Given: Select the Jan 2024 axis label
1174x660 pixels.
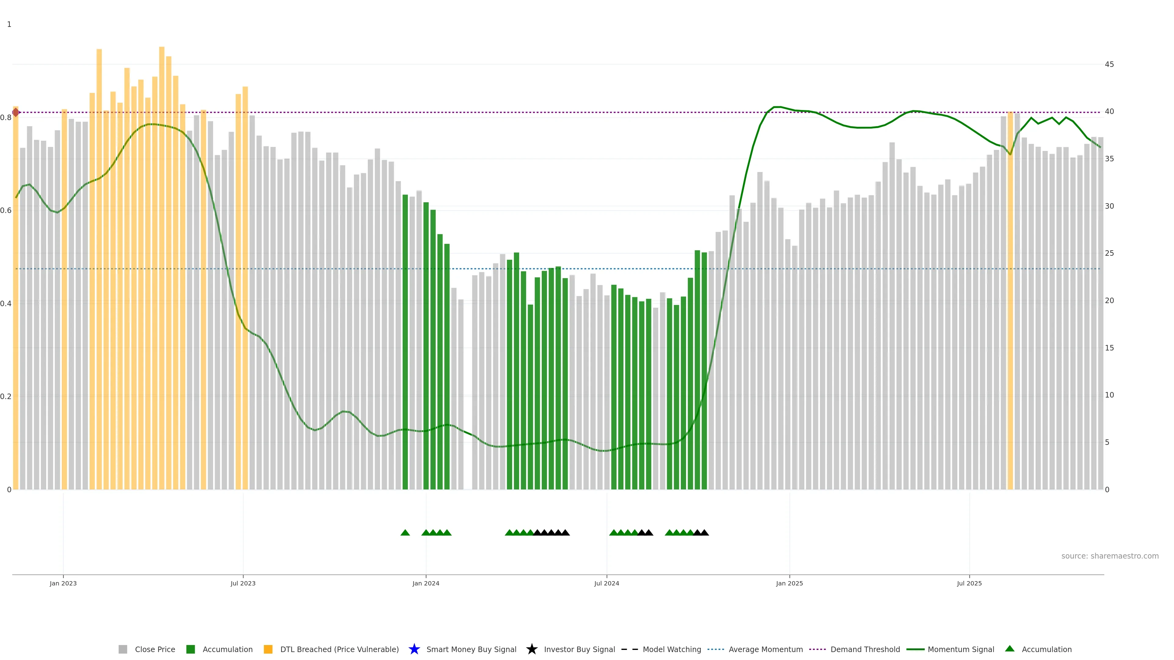Looking at the screenshot, I should point(426,583).
